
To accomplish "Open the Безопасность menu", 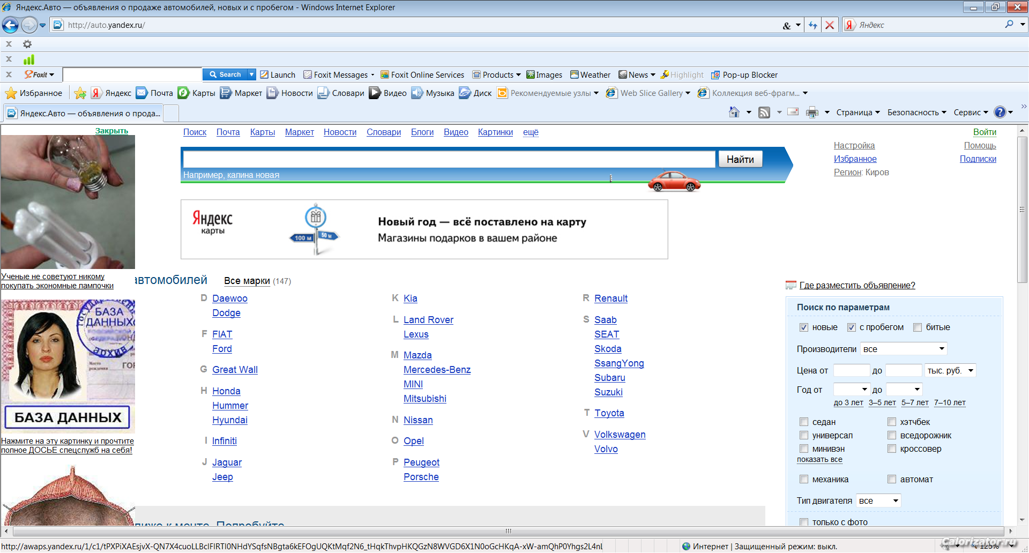I will 916,112.
